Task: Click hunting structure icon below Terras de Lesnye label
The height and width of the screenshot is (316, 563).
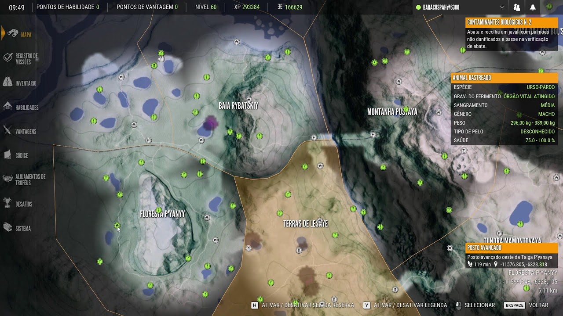Action: click(299, 250)
